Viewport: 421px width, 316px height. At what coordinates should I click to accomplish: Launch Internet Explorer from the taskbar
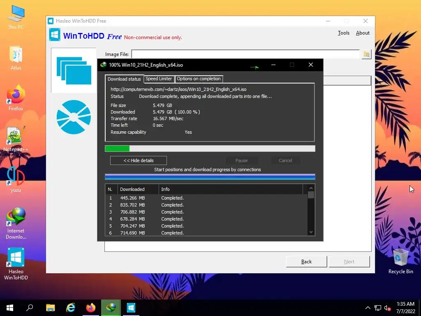(x=71, y=307)
